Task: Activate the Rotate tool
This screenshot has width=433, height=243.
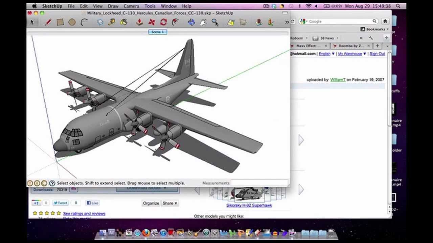Action: [x=164, y=22]
